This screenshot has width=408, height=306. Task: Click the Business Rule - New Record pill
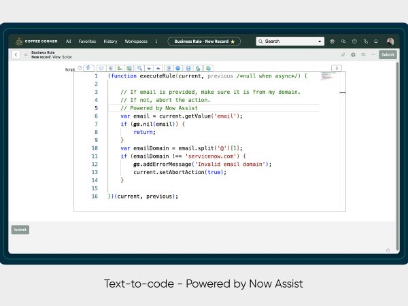click(204, 41)
